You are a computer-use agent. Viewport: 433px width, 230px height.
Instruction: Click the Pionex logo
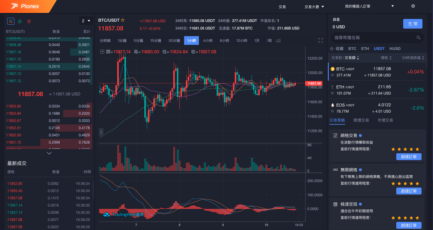[25, 6]
